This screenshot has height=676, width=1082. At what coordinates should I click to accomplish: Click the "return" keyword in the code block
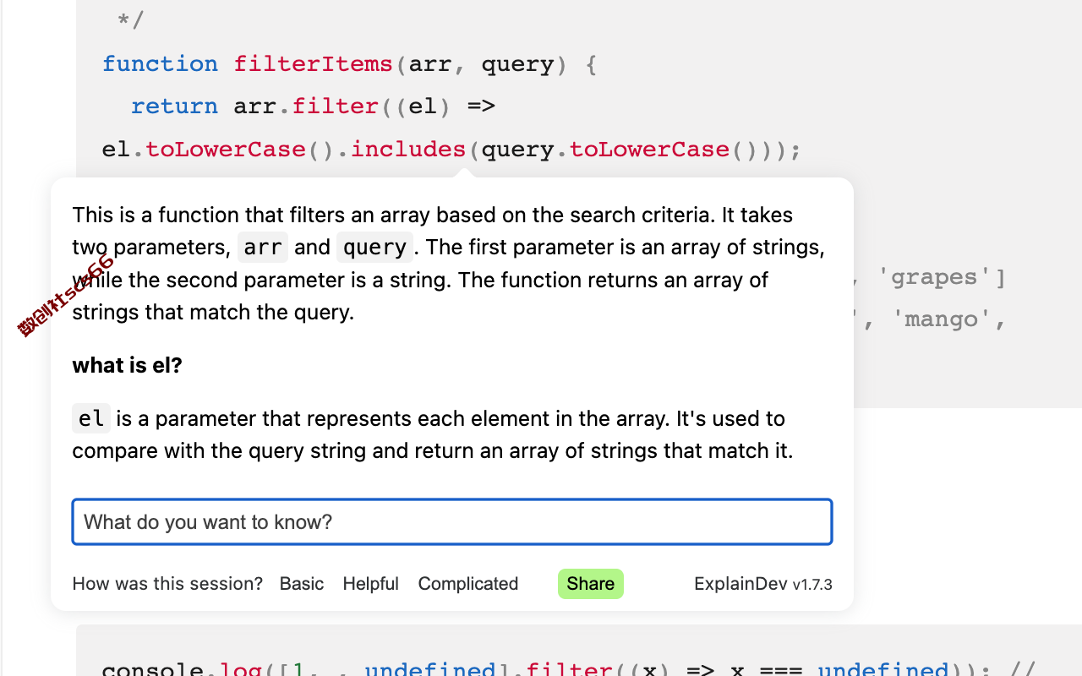tap(174, 106)
